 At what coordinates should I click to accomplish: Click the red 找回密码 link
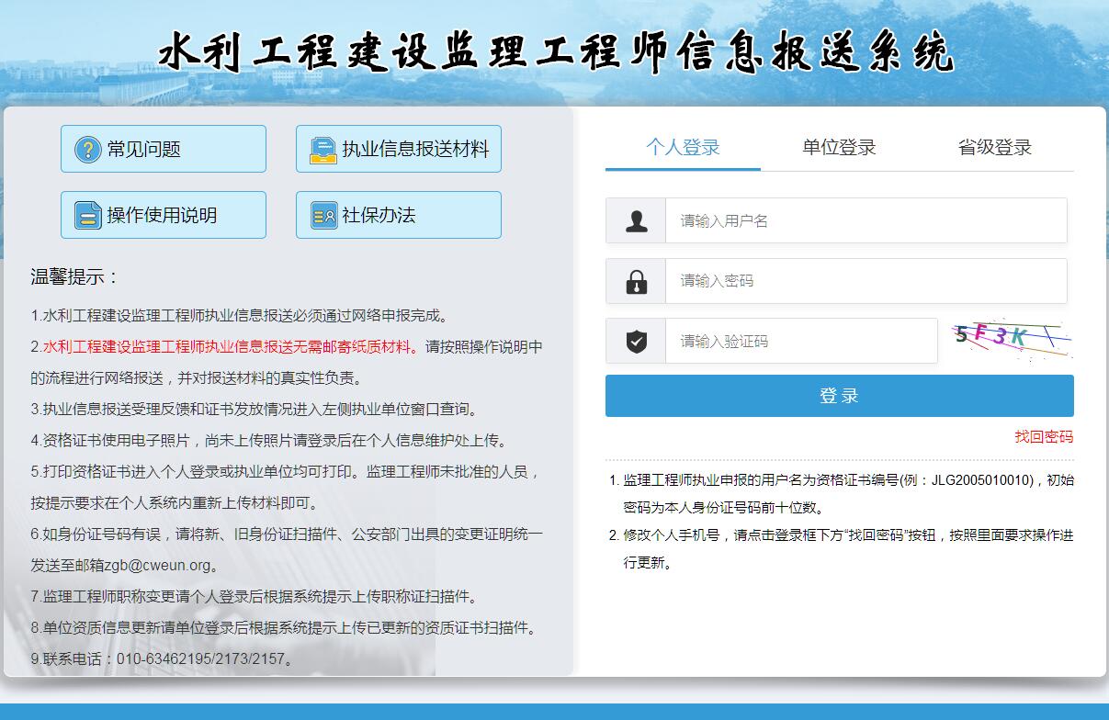1044,437
